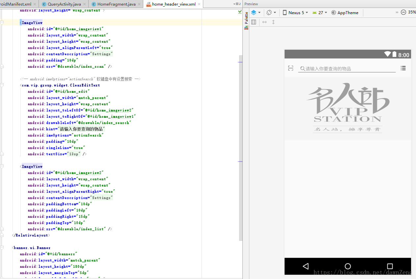
Task: Click the search field in phone preview
Action: 347,68
